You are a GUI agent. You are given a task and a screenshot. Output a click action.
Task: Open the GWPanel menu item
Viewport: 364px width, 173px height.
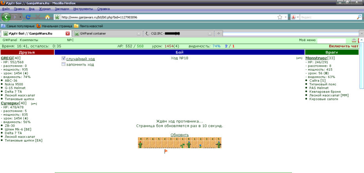tap(10, 40)
